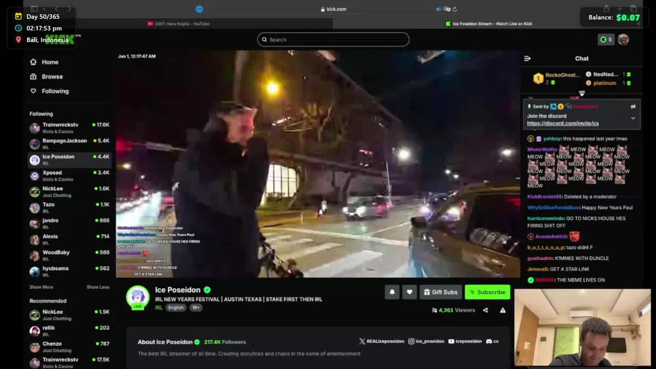
Task: Click Show Less in Following list
Action: click(x=98, y=287)
